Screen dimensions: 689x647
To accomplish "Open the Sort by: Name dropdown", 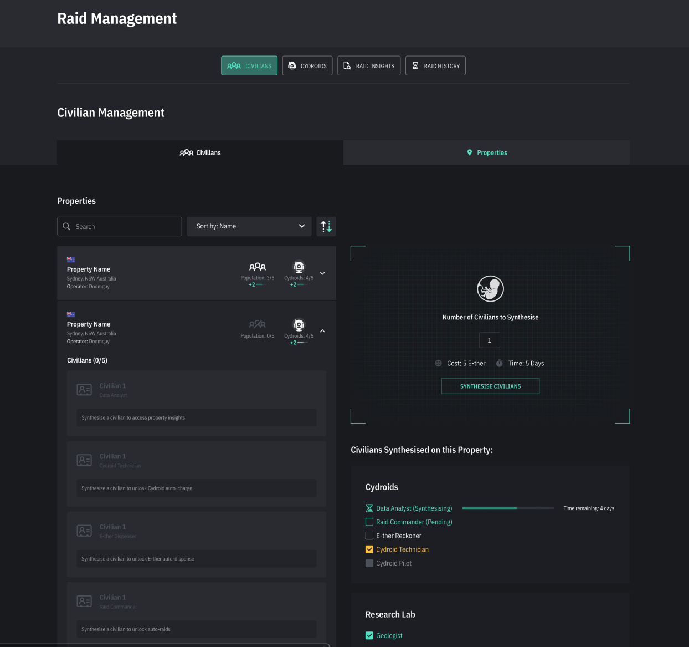I will point(250,226).
